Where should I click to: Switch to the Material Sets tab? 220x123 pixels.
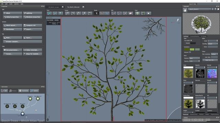click(x=194, y=114)
